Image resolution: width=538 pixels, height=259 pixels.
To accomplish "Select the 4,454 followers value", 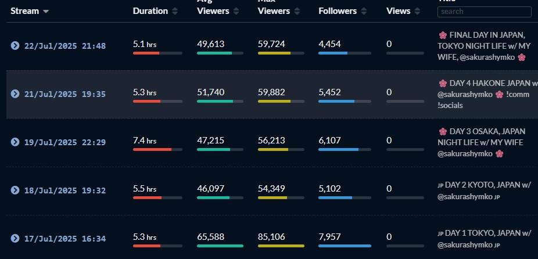I will 330,44.
